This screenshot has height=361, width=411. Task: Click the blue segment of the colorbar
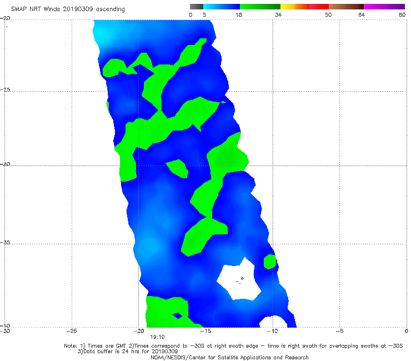[x=222, y=7]
